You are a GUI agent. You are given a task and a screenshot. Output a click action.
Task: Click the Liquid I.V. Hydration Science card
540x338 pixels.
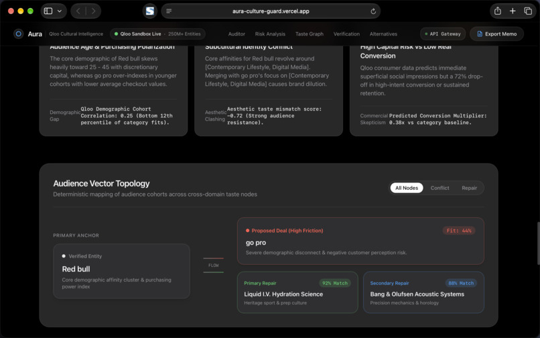[297, 292]
